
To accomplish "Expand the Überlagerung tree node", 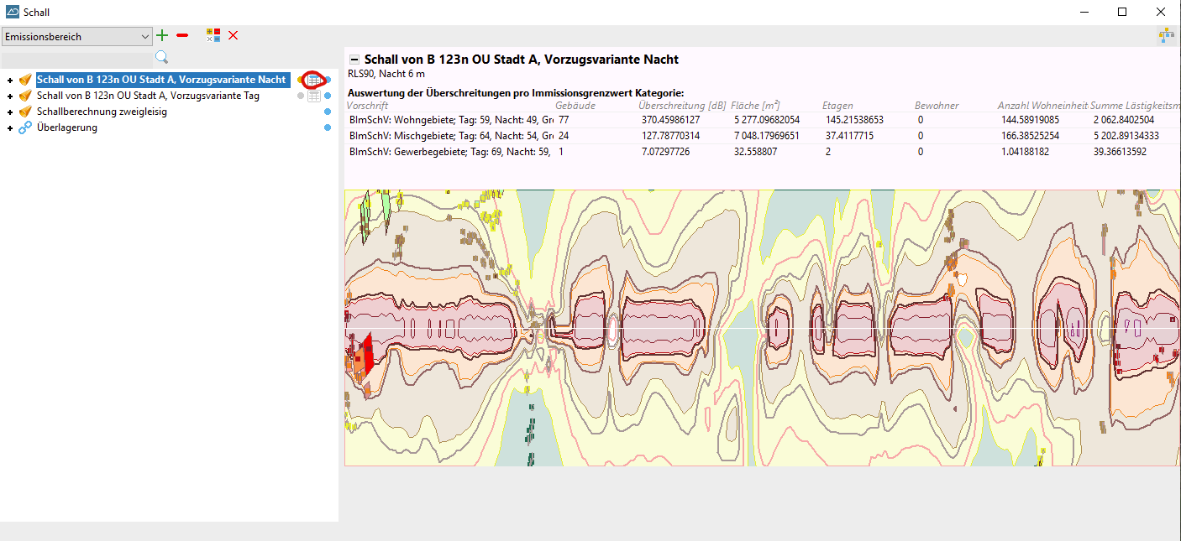I will 10,128.
